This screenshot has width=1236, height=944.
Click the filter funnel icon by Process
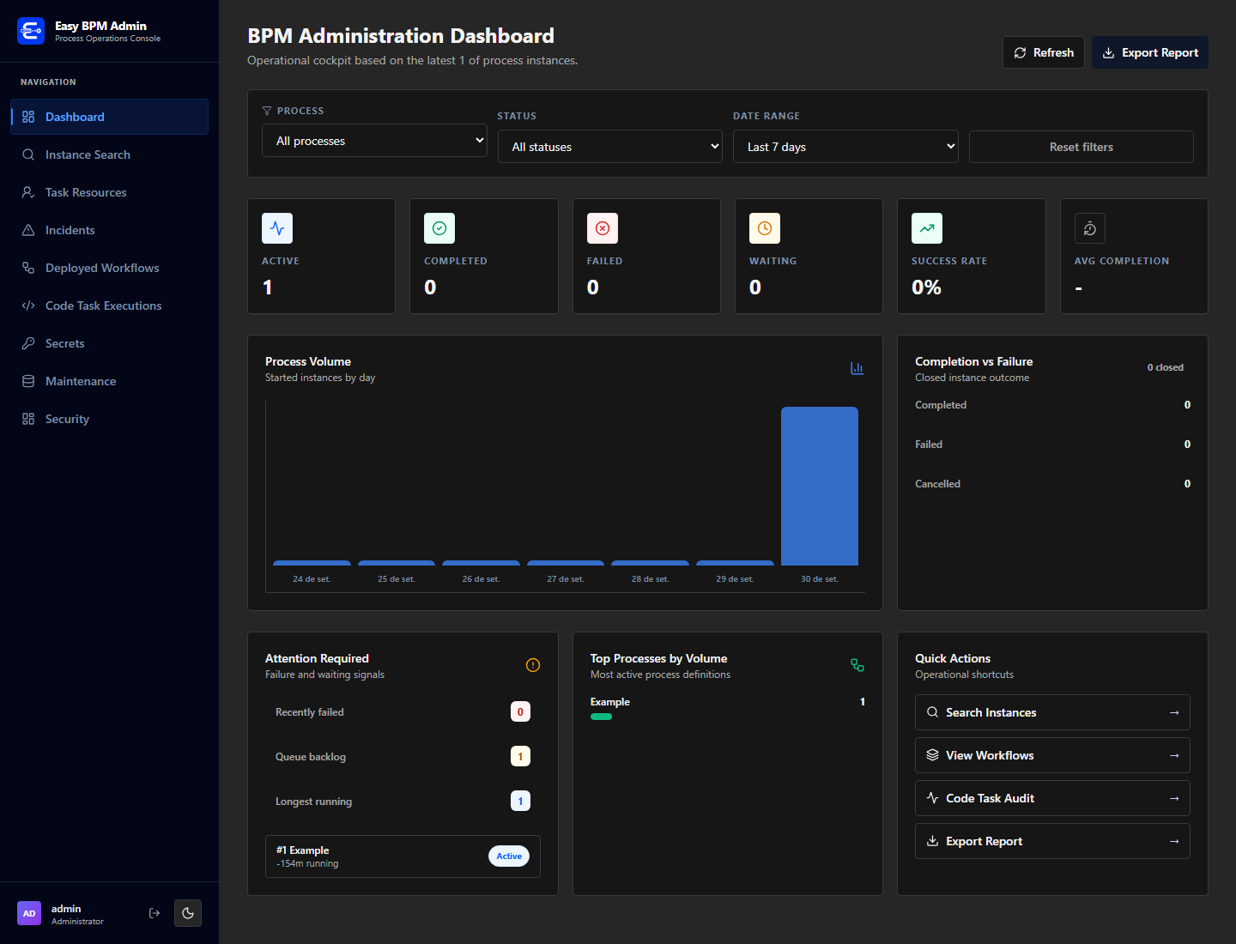pos(267,111)
